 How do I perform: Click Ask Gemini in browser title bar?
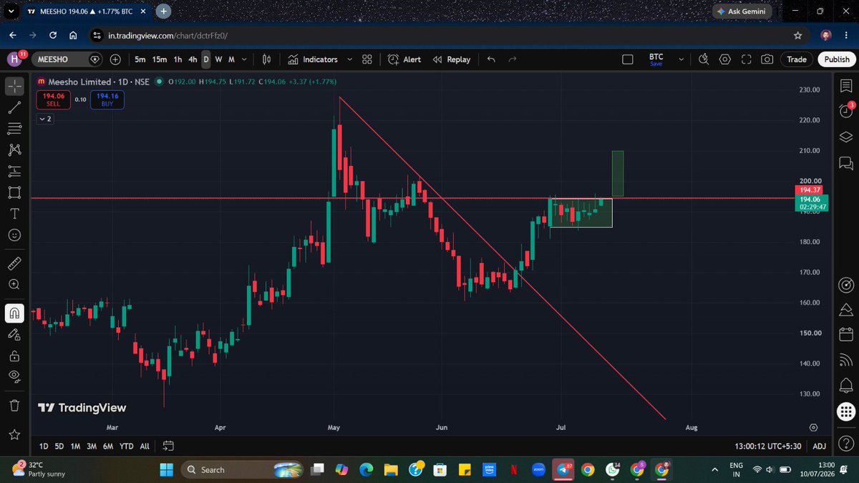744,11
